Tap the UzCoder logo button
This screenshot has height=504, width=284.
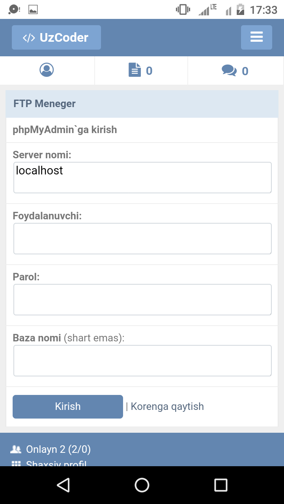[56, 37]
